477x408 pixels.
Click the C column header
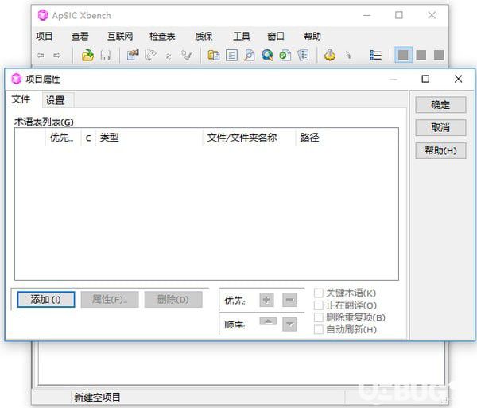point(88,138)
